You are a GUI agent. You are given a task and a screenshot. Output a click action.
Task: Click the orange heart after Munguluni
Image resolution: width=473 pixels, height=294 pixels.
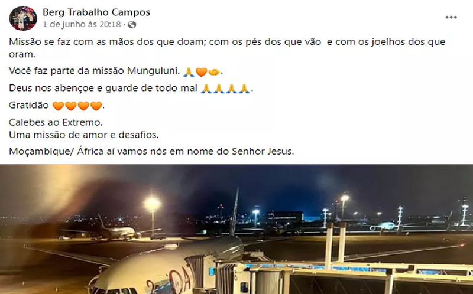(201, 72)
